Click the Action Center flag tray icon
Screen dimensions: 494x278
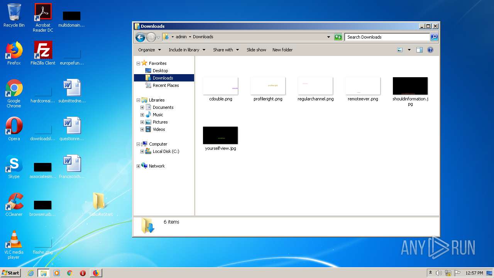457,273
